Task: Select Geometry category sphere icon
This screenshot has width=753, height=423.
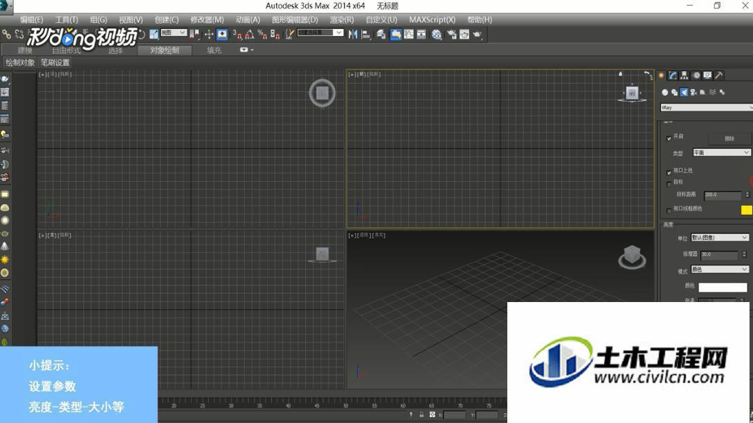Action: [x=665, y=92]
